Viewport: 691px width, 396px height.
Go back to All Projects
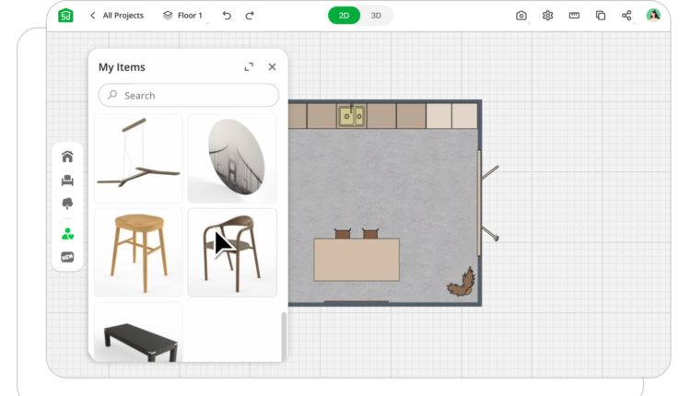click(116, 16)
